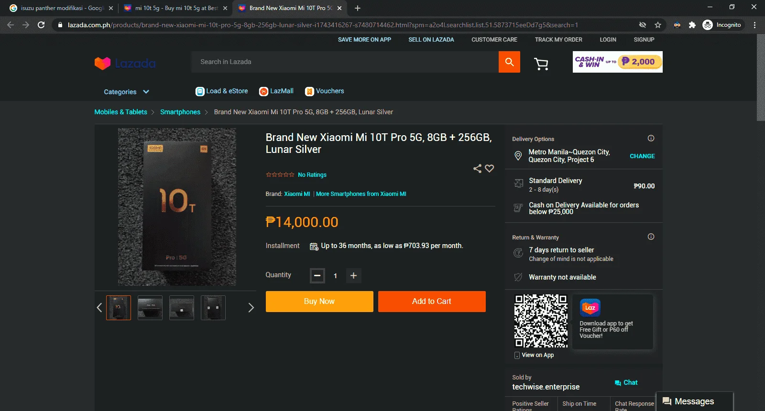Image resolution: width=765 pixels, height=411 pixels.
Task: Click the main Mi 10T Pro product image
Action: coord(177,207)
